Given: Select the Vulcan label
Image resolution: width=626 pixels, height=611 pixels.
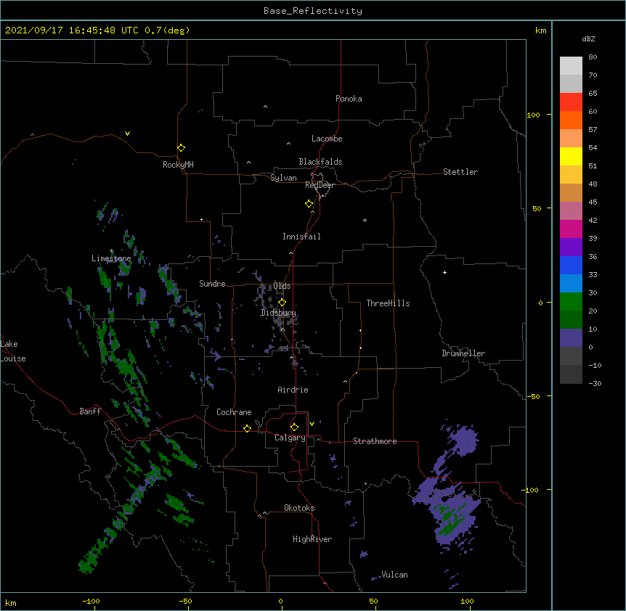Looking at the screenshot, I should coord(394,575).
